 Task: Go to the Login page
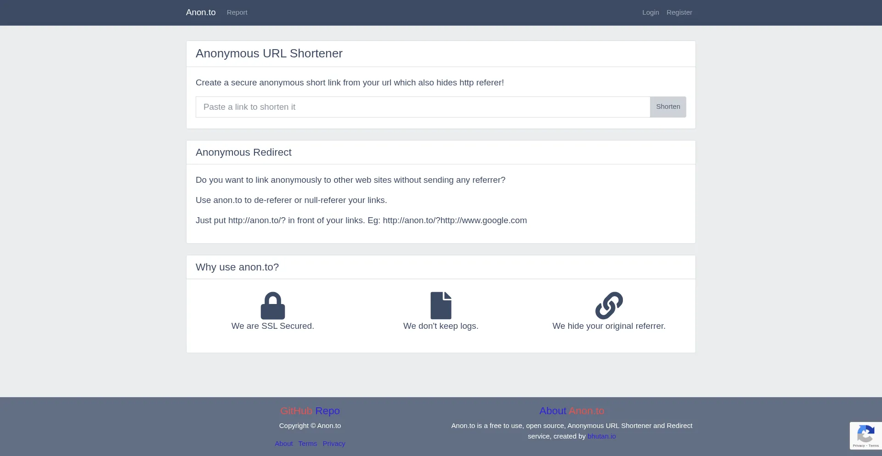[x=650, y=12]
